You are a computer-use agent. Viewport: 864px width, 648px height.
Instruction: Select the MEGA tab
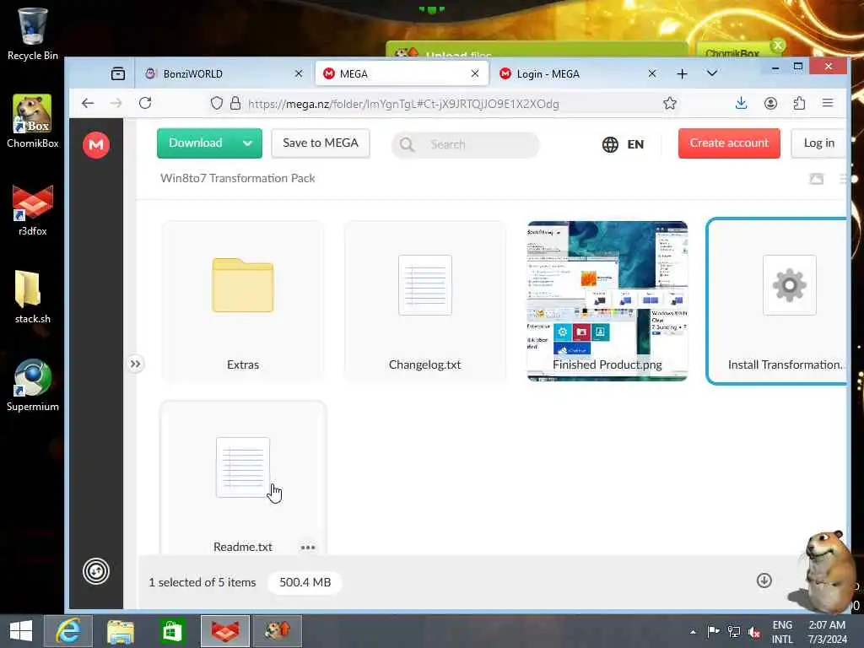[x=402, y=74]
